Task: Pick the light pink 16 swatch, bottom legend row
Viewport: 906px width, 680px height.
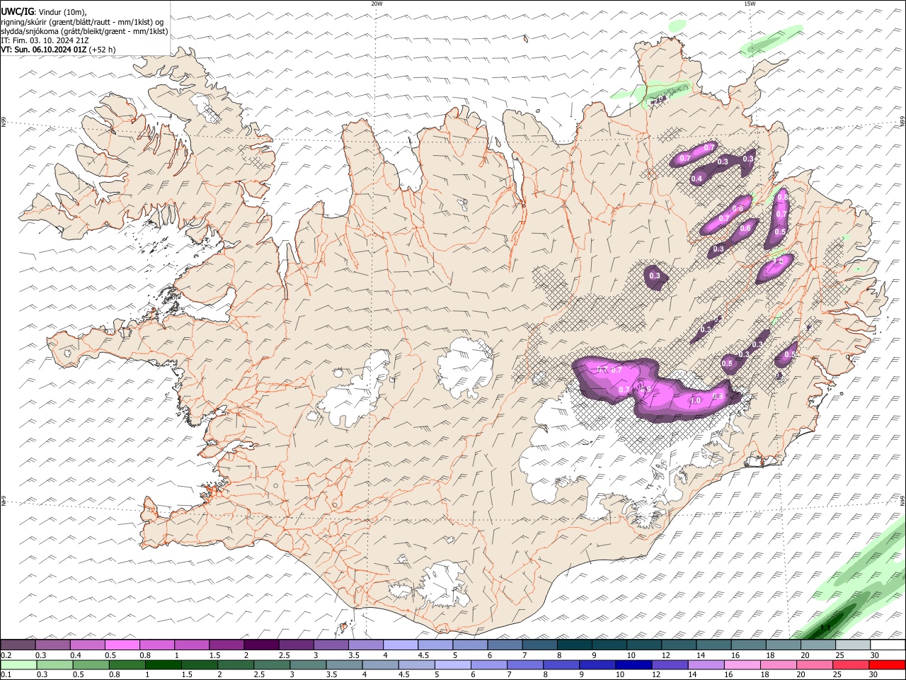Action: coord(742,664)
